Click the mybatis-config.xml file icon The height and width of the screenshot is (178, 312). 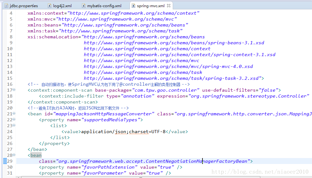tap(84, 6)
